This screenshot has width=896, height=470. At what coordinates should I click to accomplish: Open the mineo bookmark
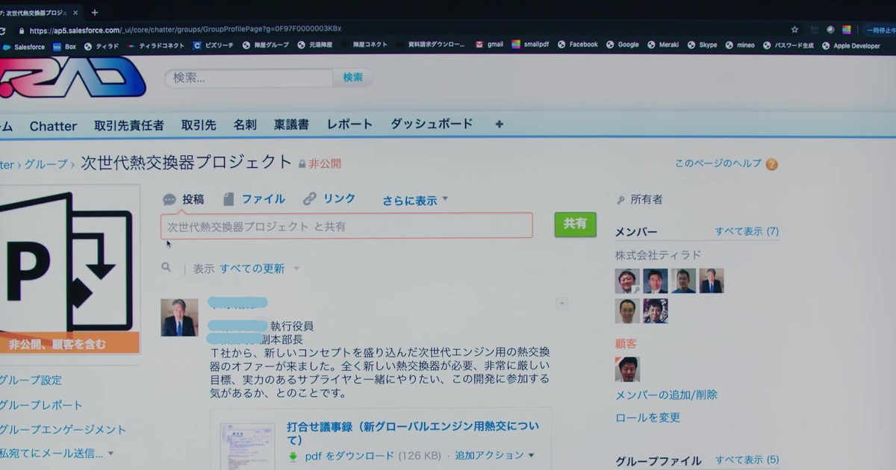[739, 45]
